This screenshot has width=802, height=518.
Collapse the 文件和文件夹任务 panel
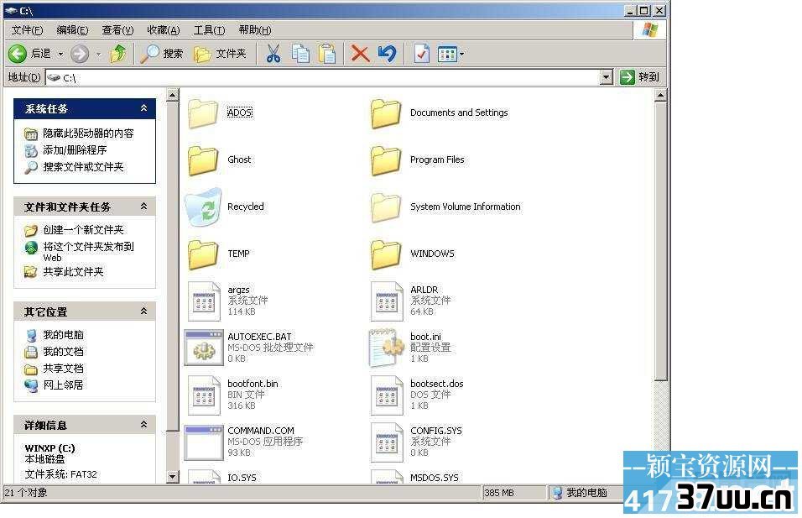pos(143,207)
